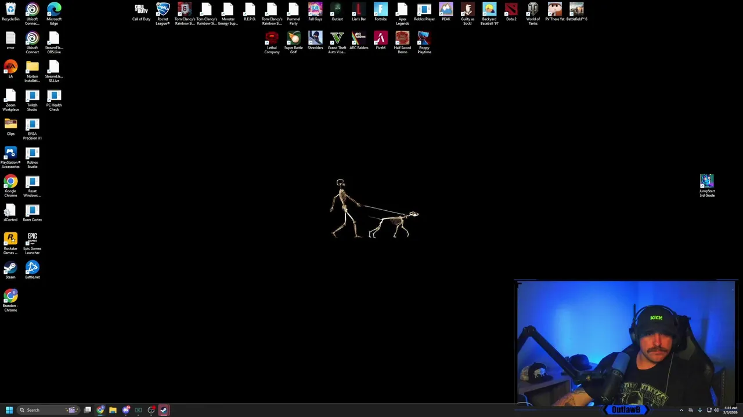Switch to Steam in the taskbar
This screenshot has width=743, height=417.
164,410
